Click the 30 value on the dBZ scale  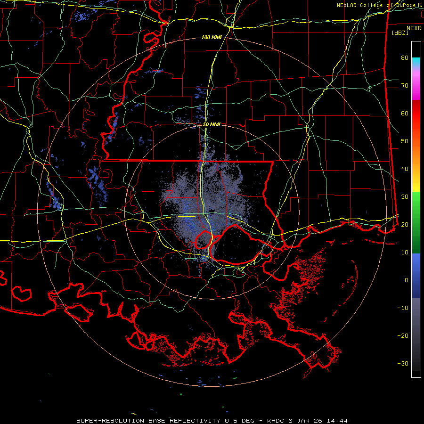point(405,197)
